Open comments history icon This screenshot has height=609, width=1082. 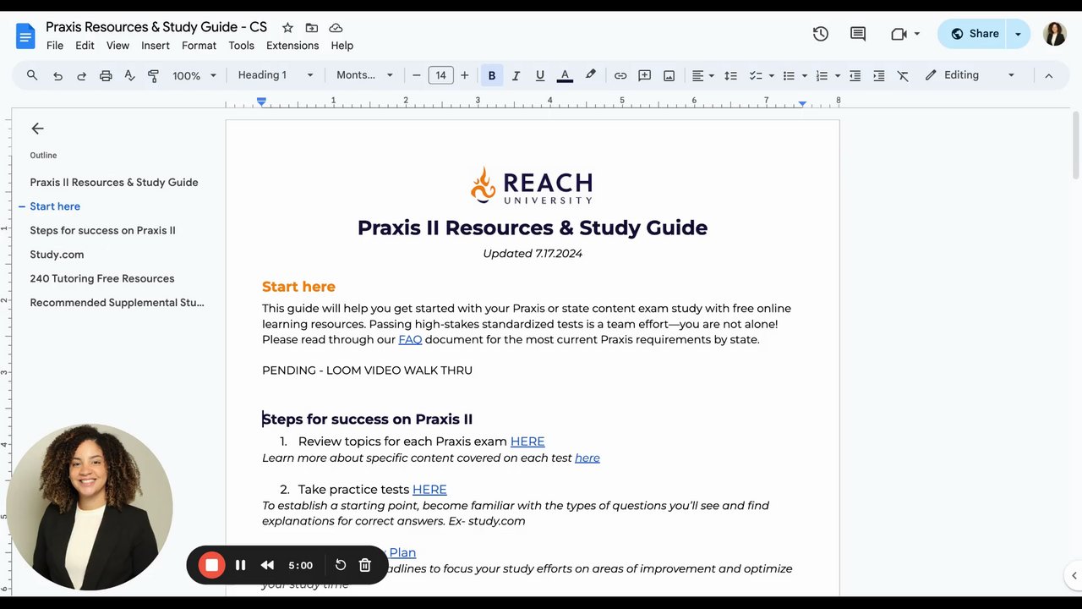pos(858,34)
